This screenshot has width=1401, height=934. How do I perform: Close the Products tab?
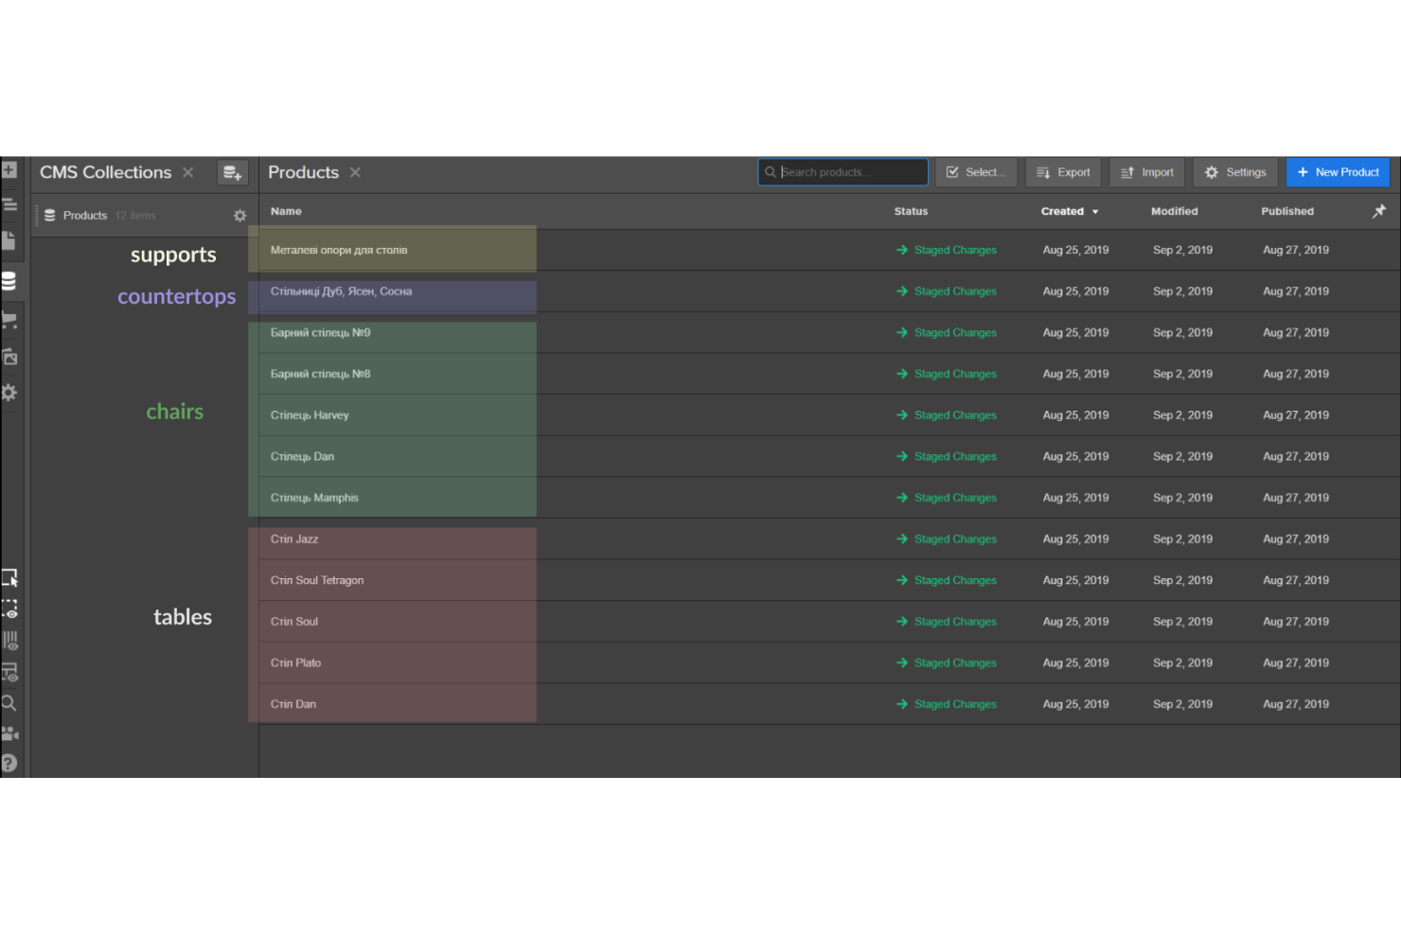355,171
